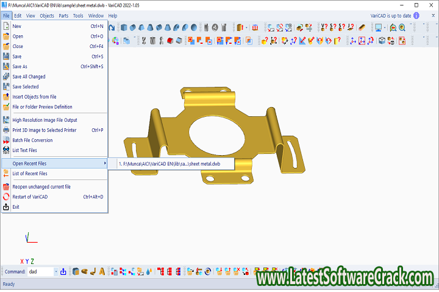Click the eraser icon in top toolbar

coord(362,27)
